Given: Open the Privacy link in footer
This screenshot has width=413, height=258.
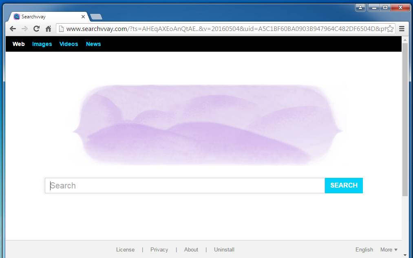Looking at the screenshot, I should coord(159,249).
